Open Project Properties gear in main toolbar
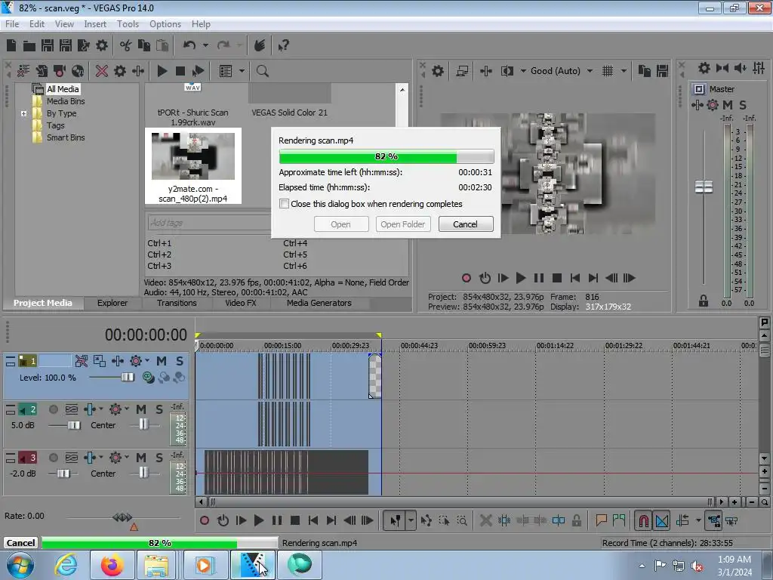Screen dimensions: 773x580 [102, 45]
